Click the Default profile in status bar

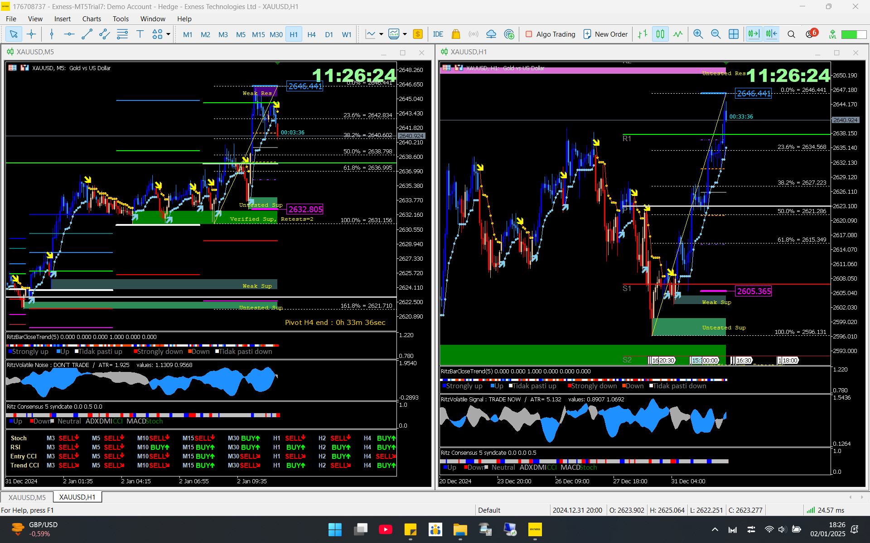click(x=489, y=510)
